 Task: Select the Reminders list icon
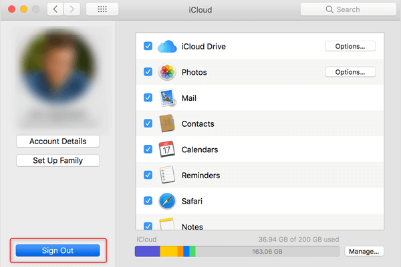pyautogui.click(x=167, y=176)
